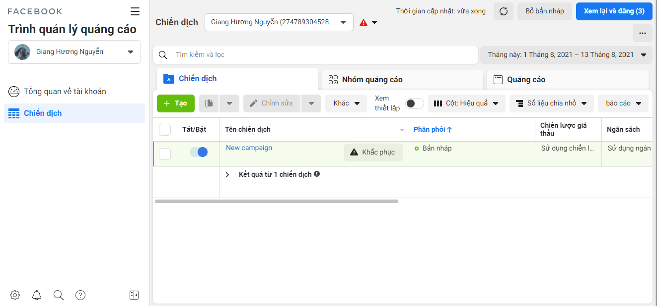Click the duplicate copy icon in toolbar
Viewport: 657px width, 306px height.
tap(209, 103)
